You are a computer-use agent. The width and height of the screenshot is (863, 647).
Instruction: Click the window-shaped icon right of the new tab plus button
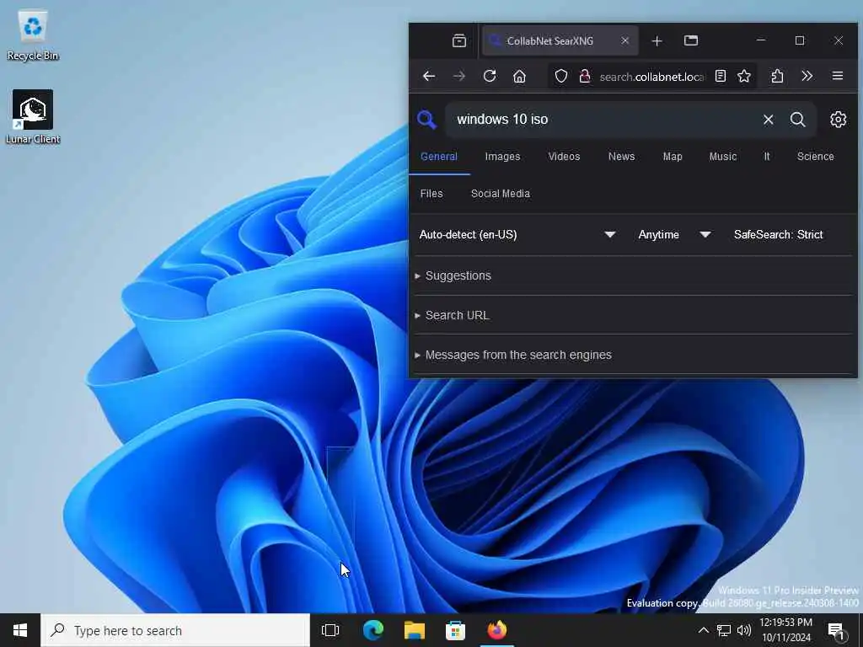[x=691, y=40]
